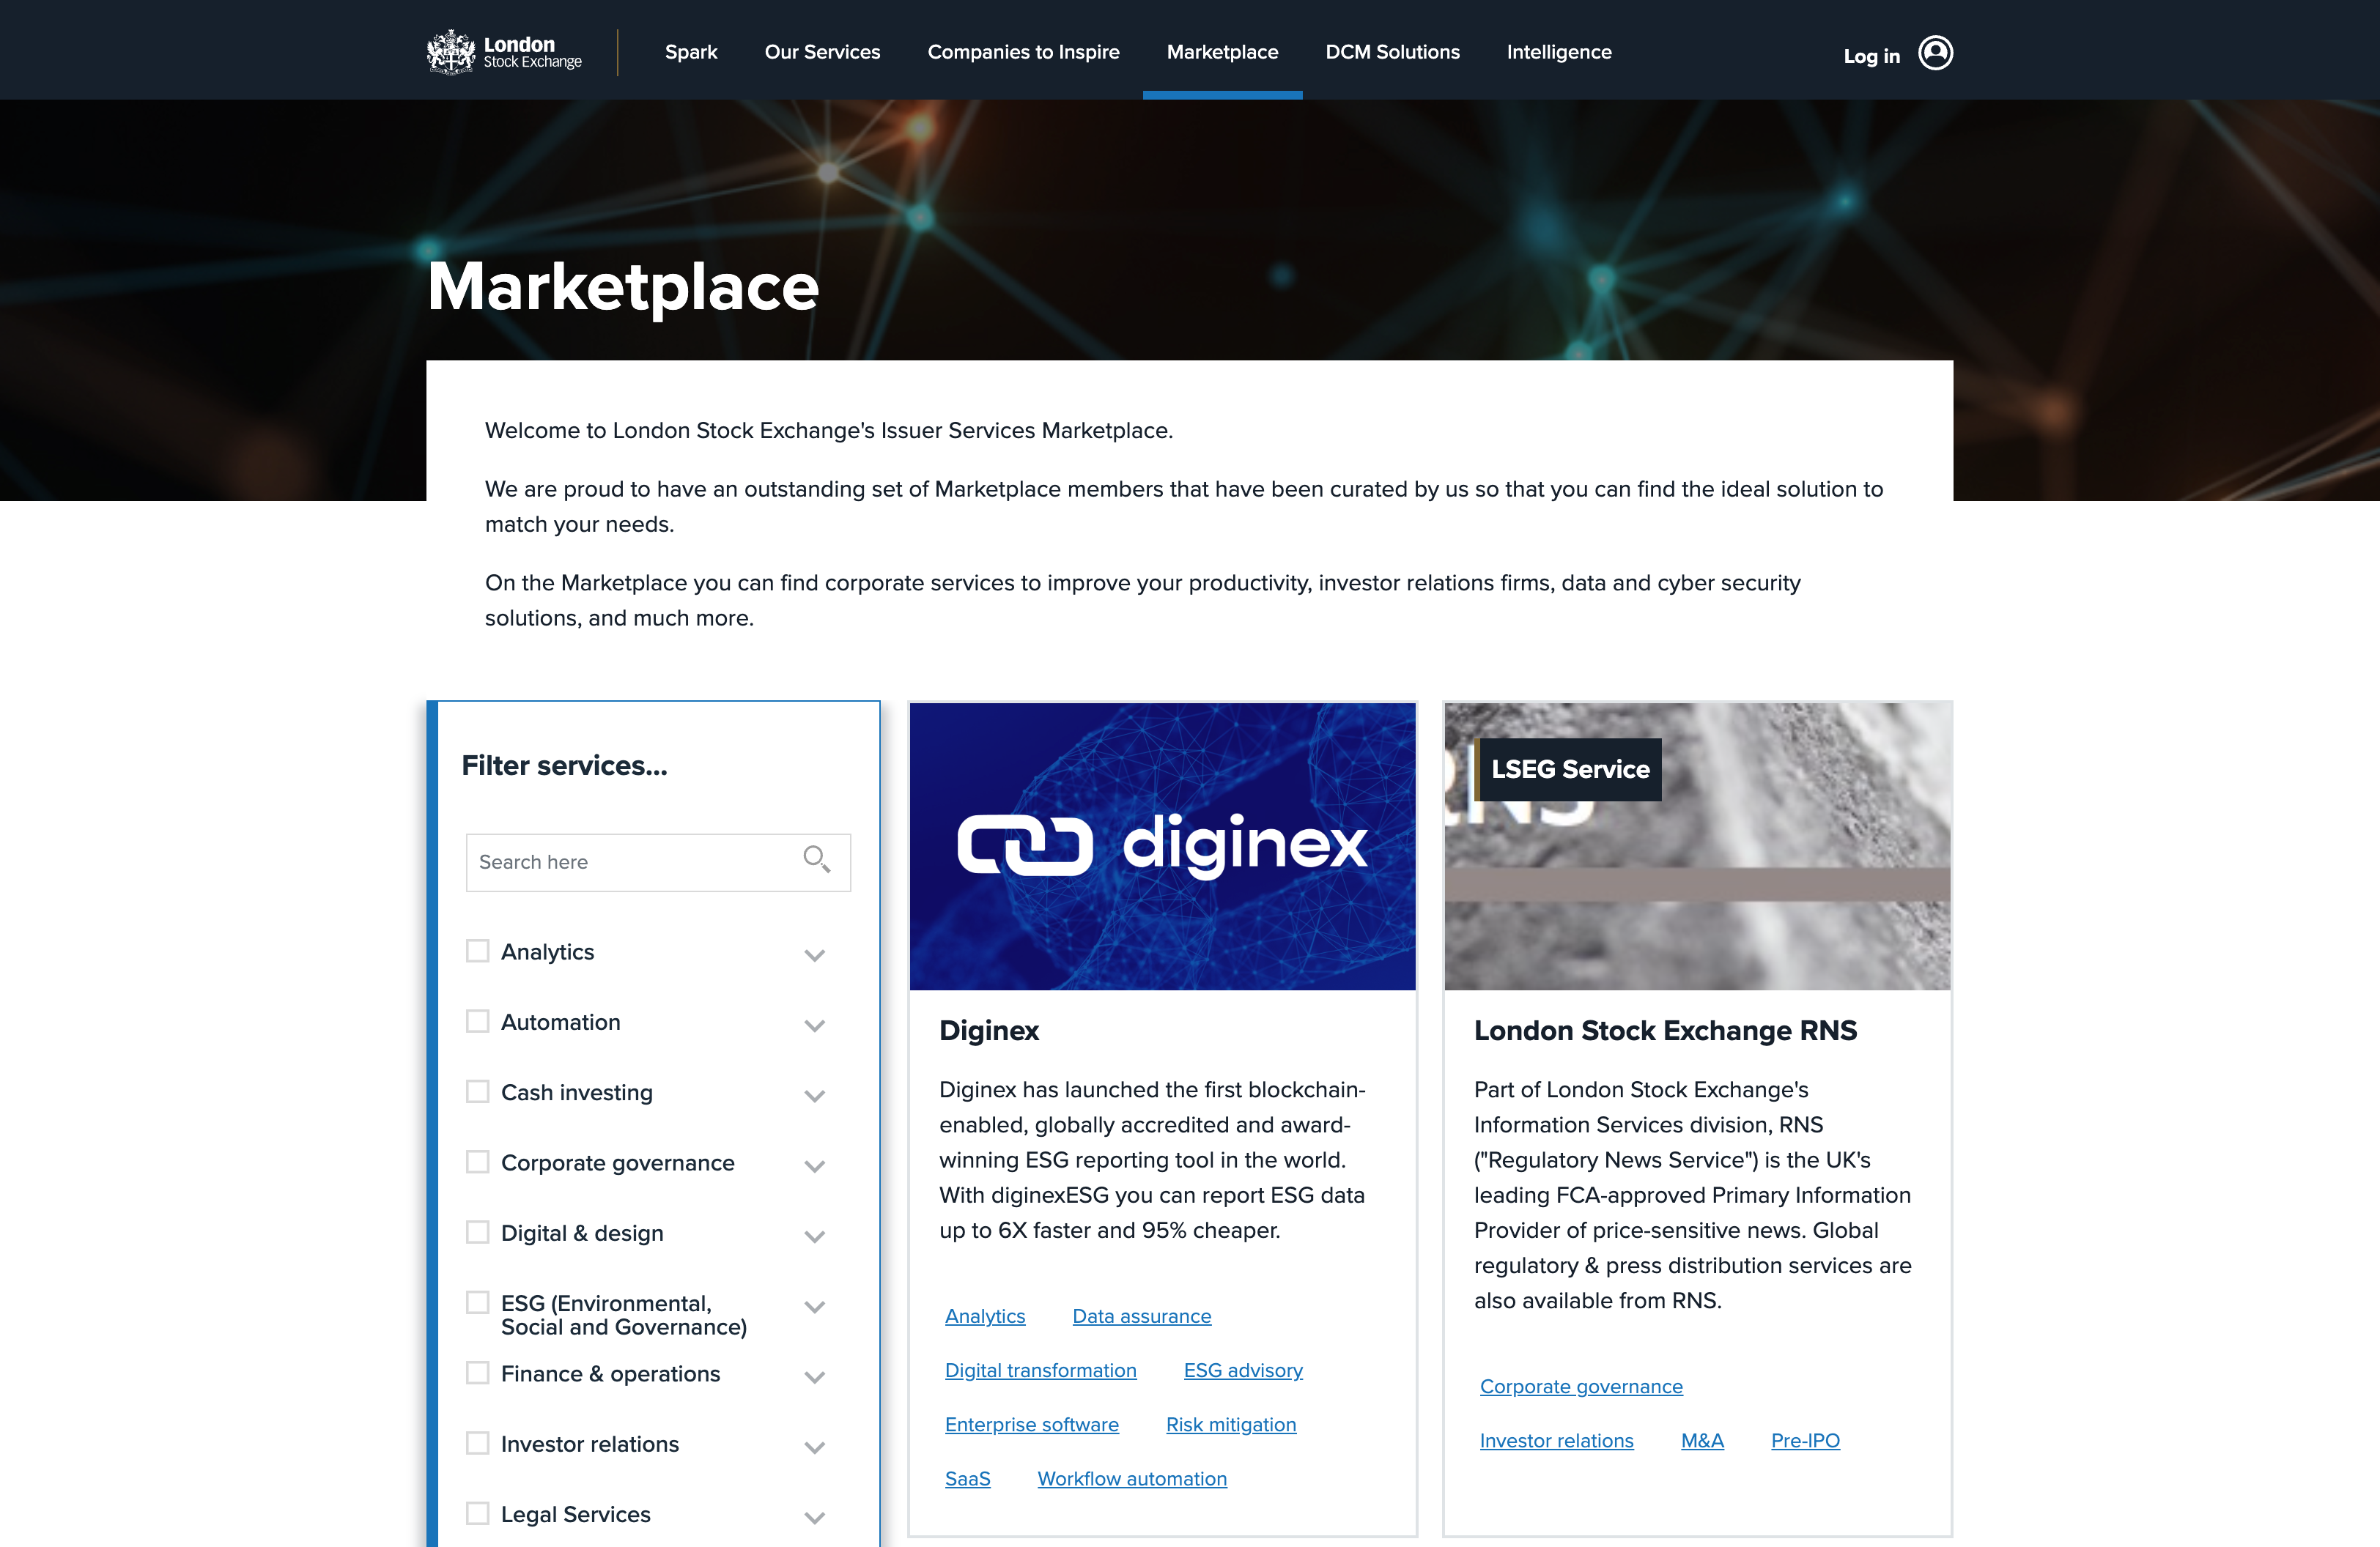Check the Corporate governance filter box
Image resolution: width=2380 pixels, height=1547 pixels.
[x=478, y=1161]
